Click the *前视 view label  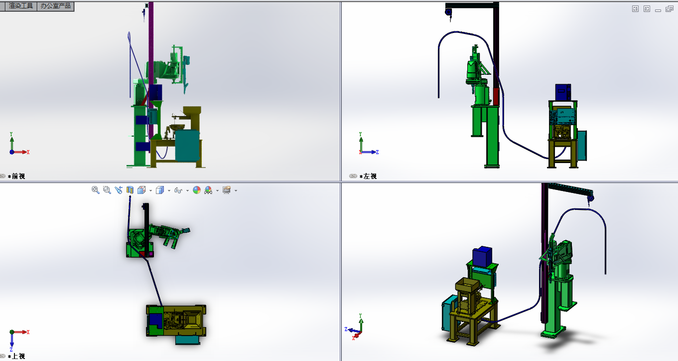coord(16,176)
